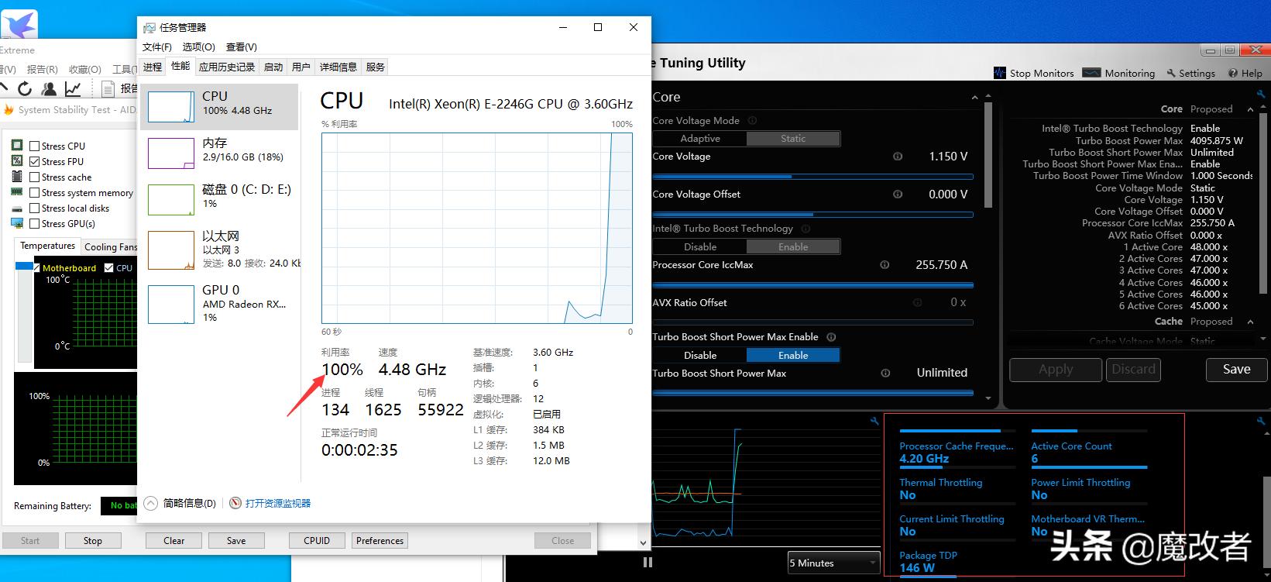Switch to Task Manager 进程 tab
Image resolution: width=1271 pixels, height=582 pixels.
[x=153, y=67]
